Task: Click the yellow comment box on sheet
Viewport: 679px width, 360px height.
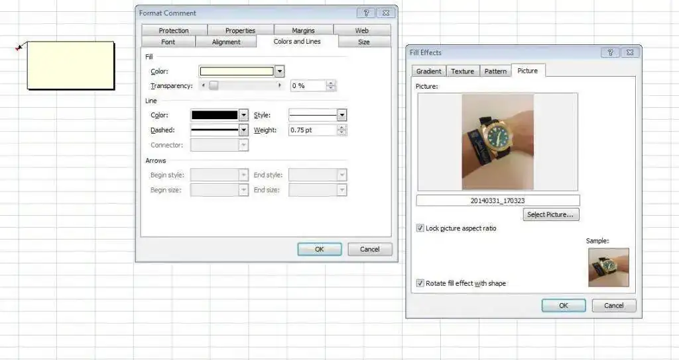Action: click(x=70, y=66)
